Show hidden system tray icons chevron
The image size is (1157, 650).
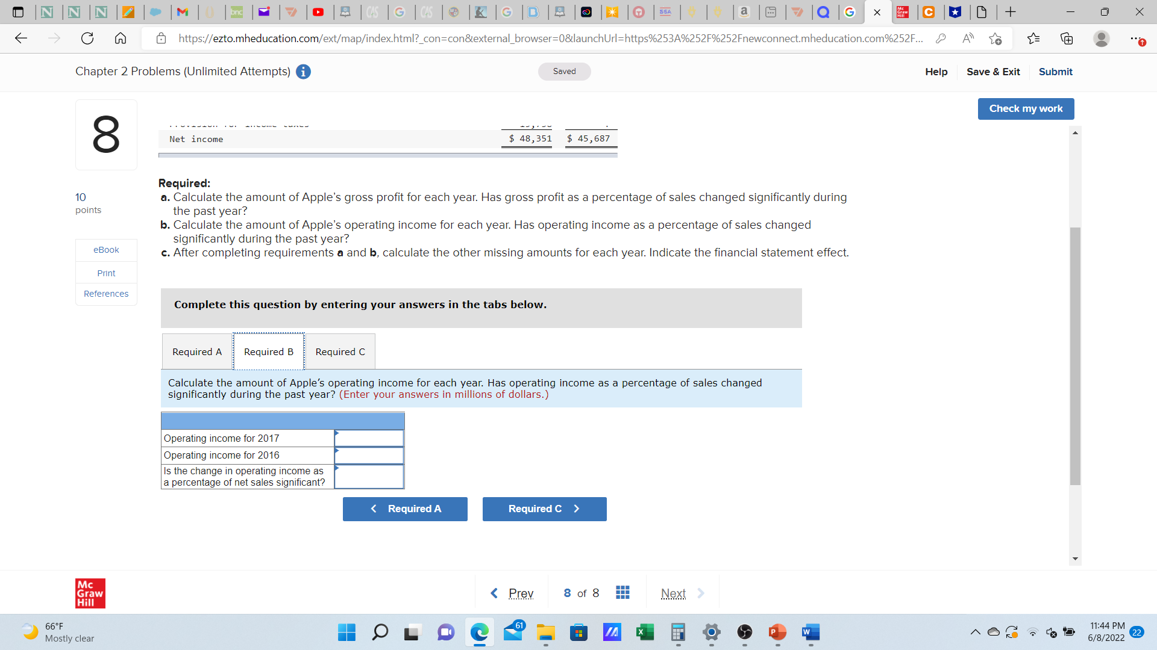[x=975, y=632]
